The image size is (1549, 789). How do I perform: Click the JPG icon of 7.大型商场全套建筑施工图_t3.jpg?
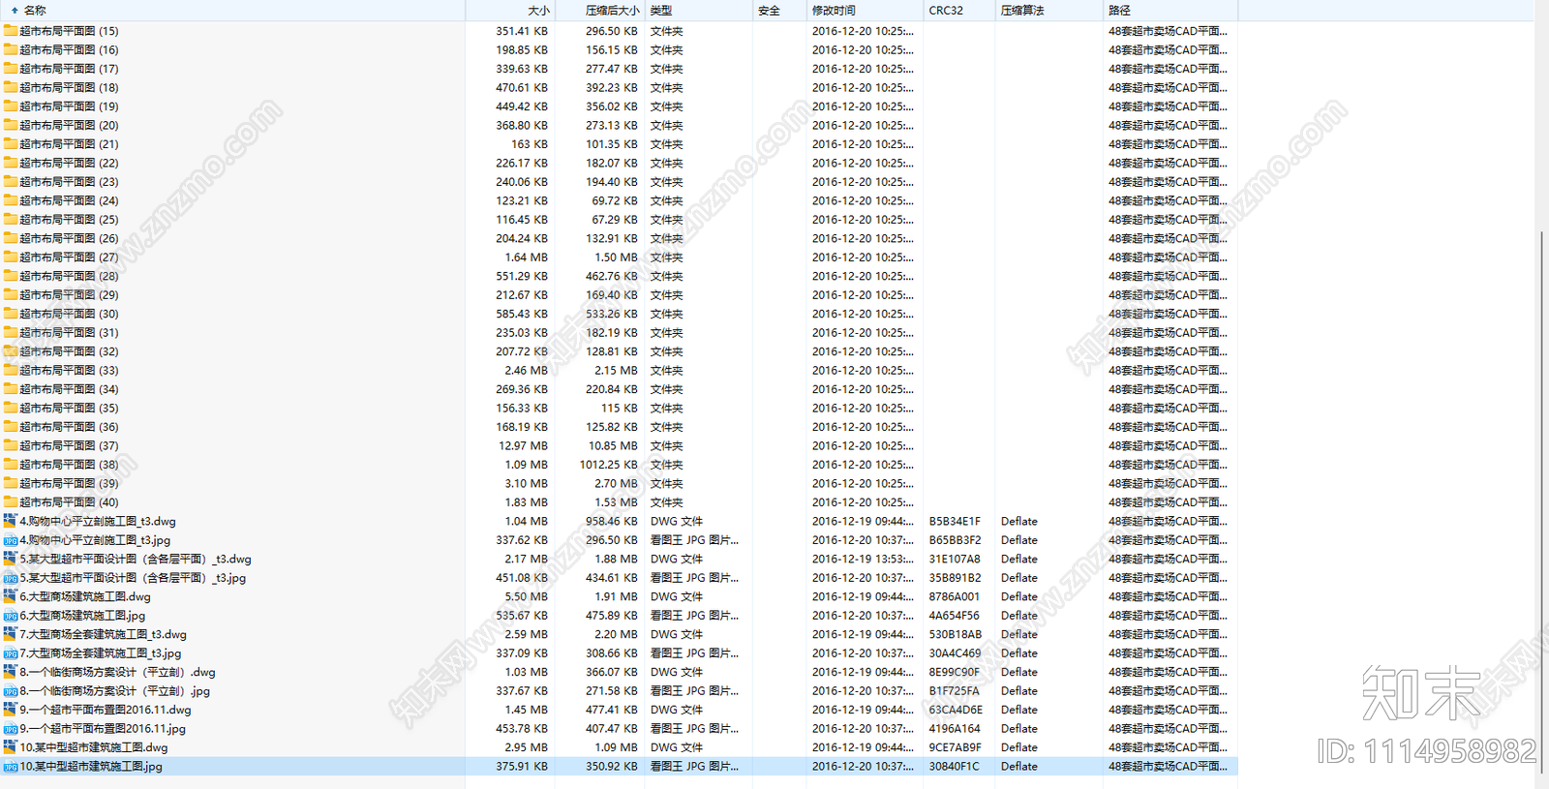[11, 653]
